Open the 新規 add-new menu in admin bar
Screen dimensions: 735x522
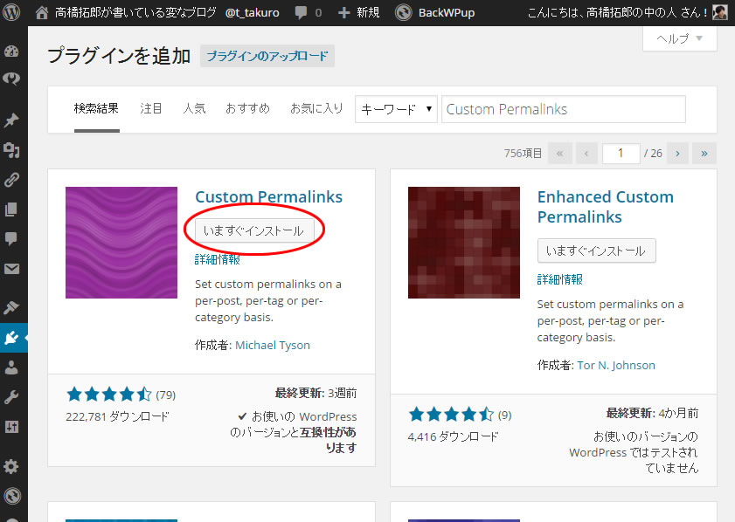(x=358, y=12)
